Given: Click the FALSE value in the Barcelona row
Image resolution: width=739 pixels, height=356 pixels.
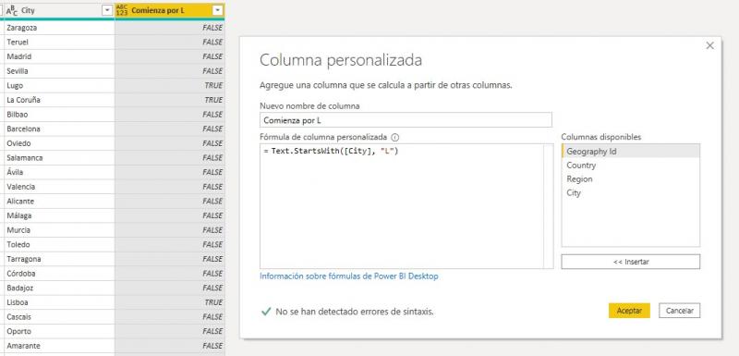Looking at the screenshot, I should (x=212, y=129).
